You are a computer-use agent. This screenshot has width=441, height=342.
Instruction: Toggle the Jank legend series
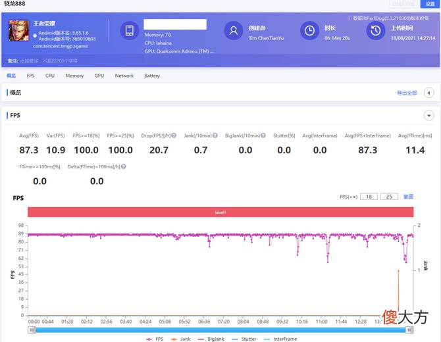point(180,339)
